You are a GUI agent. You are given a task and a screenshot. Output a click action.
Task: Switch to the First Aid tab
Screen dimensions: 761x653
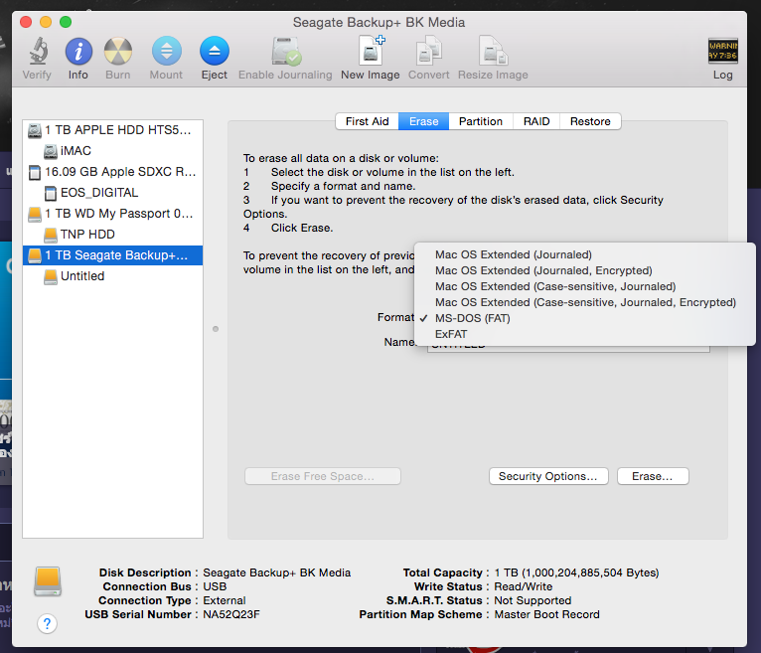coord(367,121)
